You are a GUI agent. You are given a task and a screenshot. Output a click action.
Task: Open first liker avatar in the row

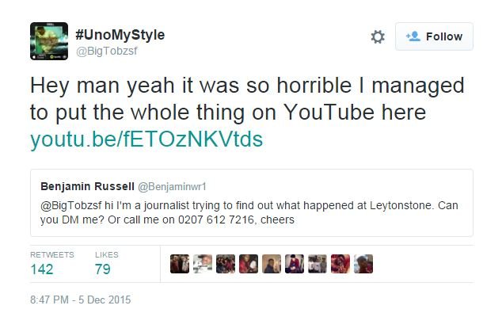(180, 264)
